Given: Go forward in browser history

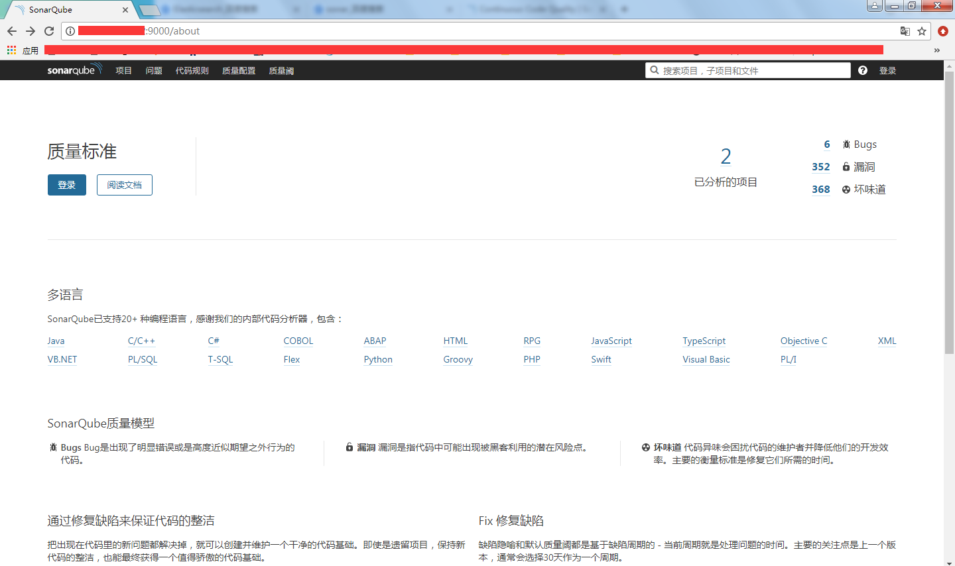Looking at the screenshot, I should (31, 31).
